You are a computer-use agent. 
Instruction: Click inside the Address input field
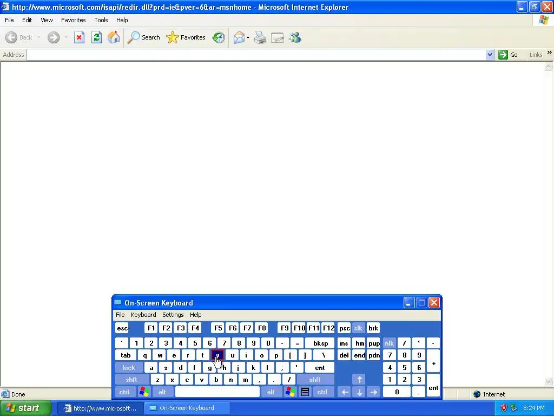click(256, 55)
